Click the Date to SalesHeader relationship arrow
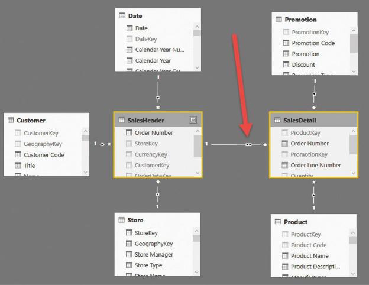The image size is (369, 285). coord(158,97)
